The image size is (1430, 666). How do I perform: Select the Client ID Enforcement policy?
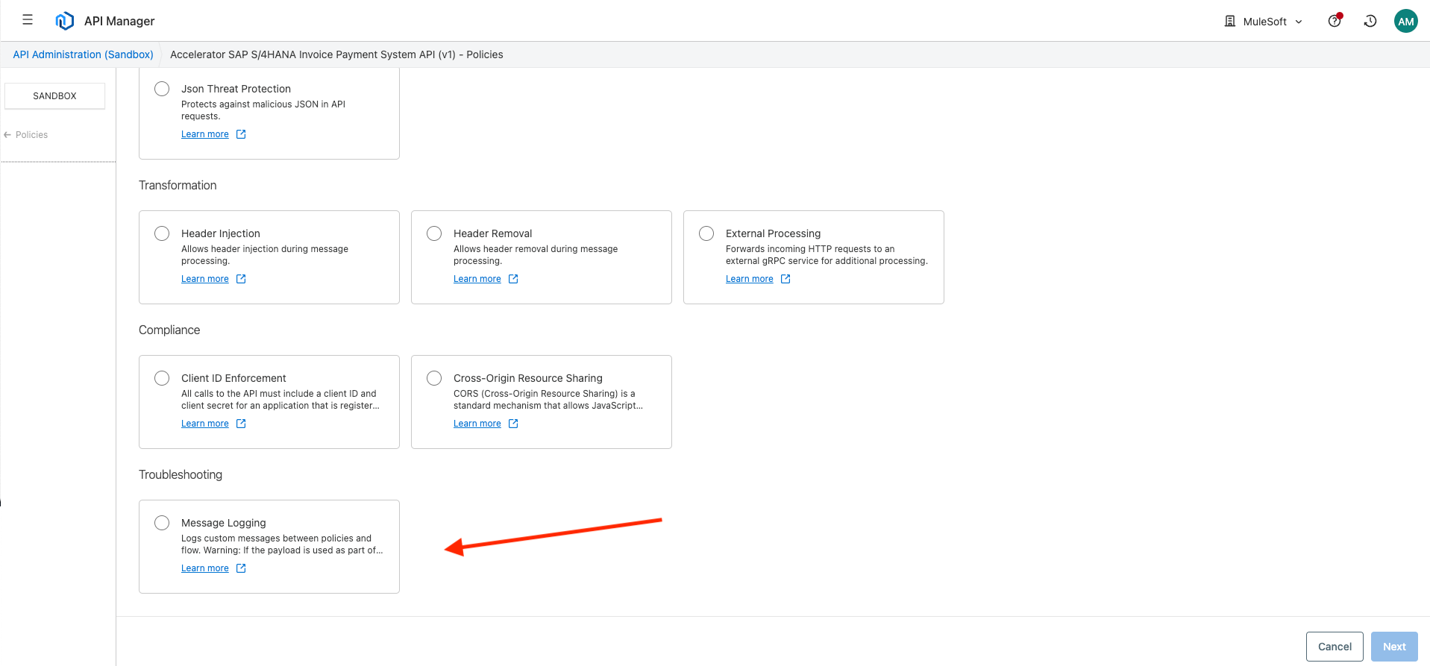(162, 378)
